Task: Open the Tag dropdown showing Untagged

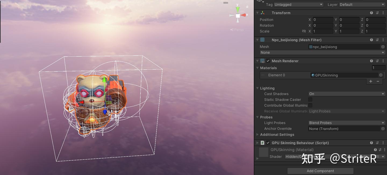Action: [298, 5]
